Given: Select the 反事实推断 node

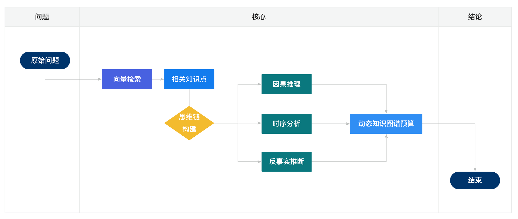Looking at the screenshot, I should click(286, 162).
